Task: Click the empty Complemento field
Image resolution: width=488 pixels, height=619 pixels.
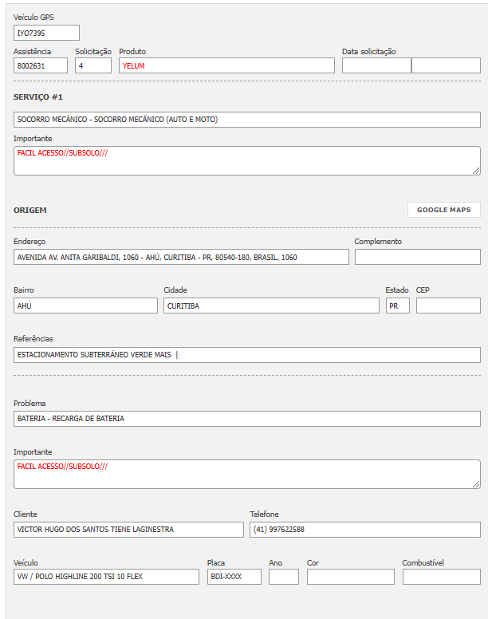Action: tap(417, 257)
